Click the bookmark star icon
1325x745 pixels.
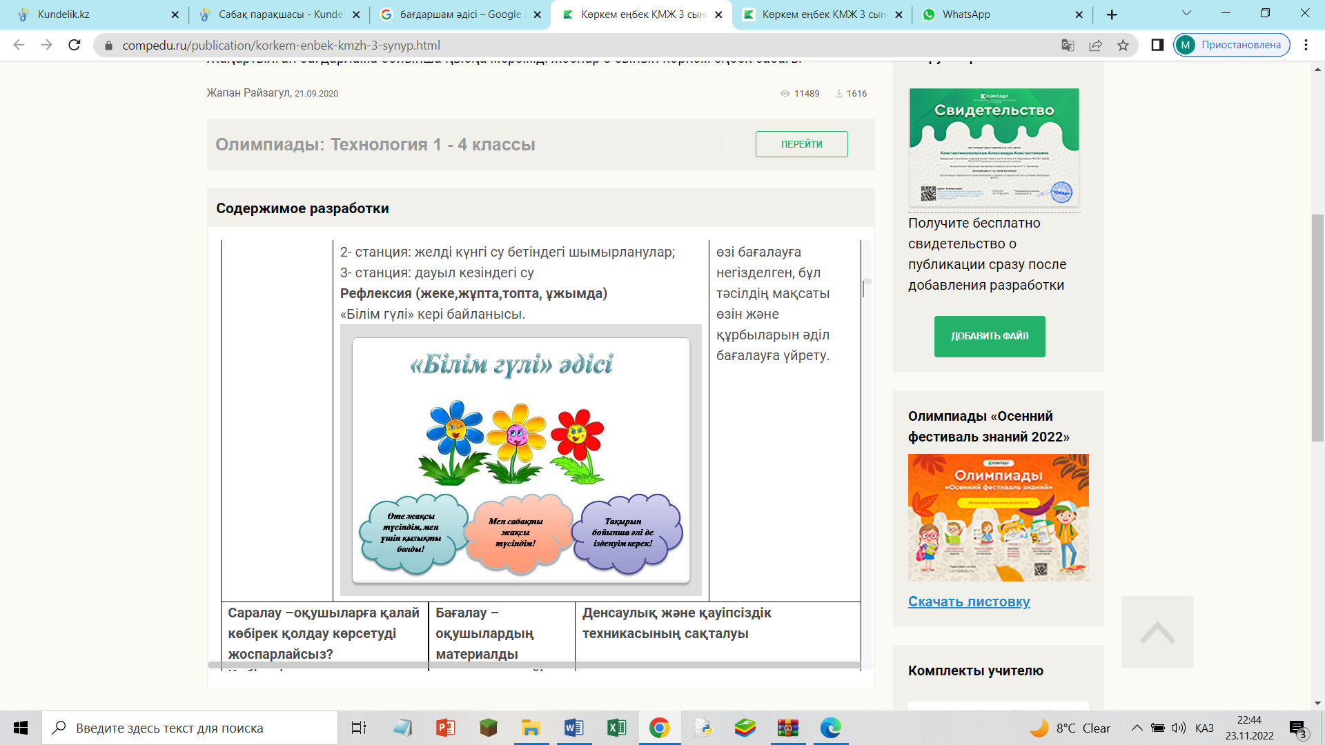pyautogui.click(x=1123, y=46)
